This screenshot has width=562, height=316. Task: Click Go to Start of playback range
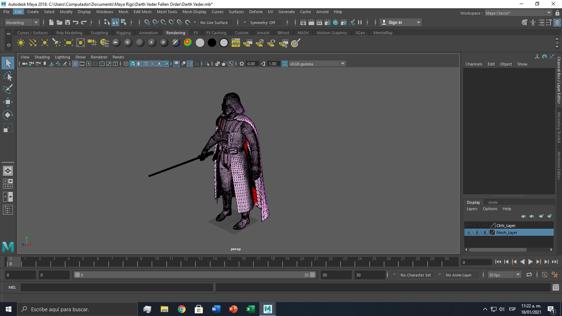[498, 262]
